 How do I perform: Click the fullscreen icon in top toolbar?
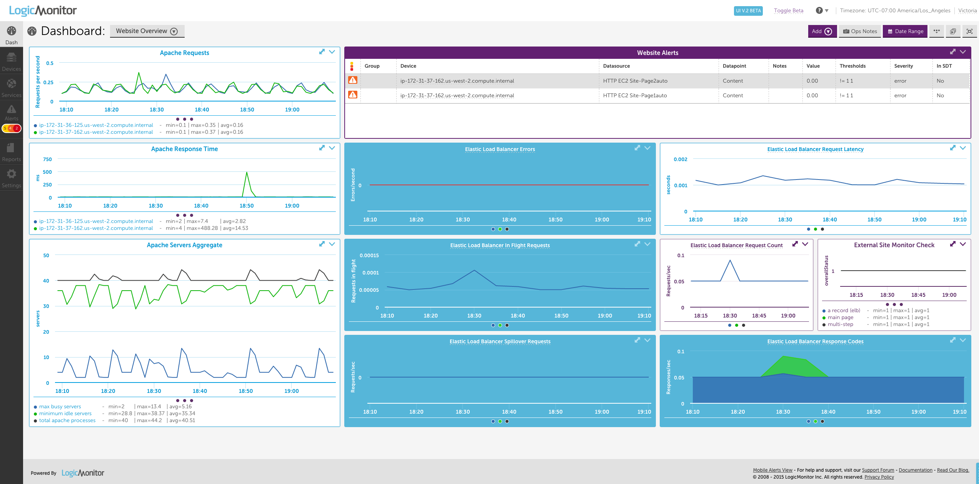[x=969, y=31]
